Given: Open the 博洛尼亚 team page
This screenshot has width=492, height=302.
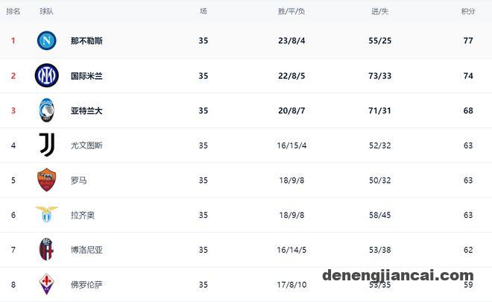Looking at the screenshot, I should click(86, 251).
